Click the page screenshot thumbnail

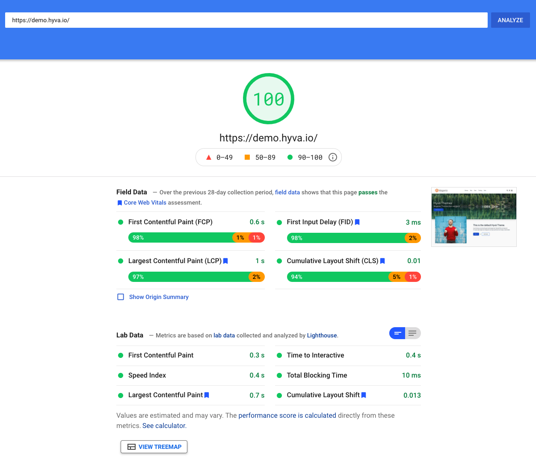pyautogui.click(x=474, y=217)
